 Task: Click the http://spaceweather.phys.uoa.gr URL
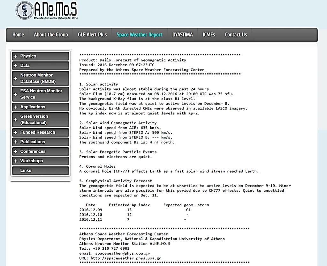tap(126, 258)
